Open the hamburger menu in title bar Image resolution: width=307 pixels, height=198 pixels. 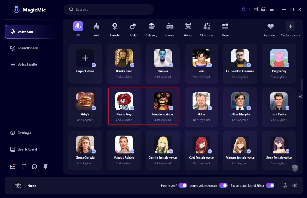[x=272, y=9]
